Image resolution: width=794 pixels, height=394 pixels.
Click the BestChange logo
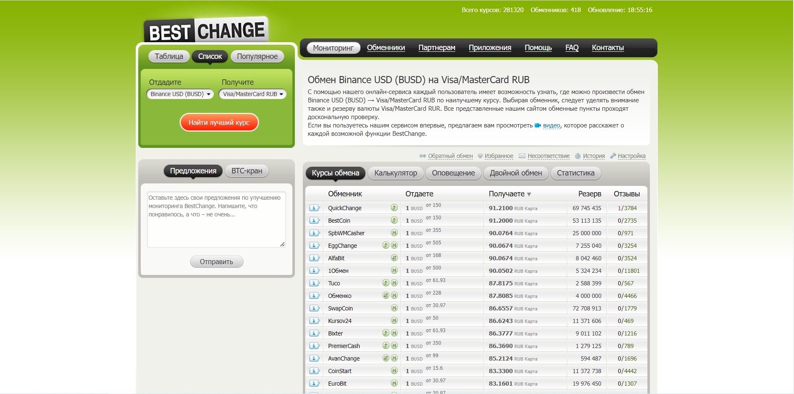pyautogui.click(x=206, y=30)
